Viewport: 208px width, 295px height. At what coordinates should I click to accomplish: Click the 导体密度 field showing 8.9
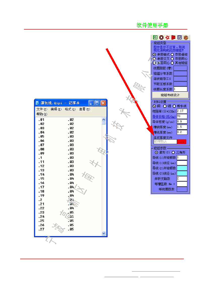[182, 122]
